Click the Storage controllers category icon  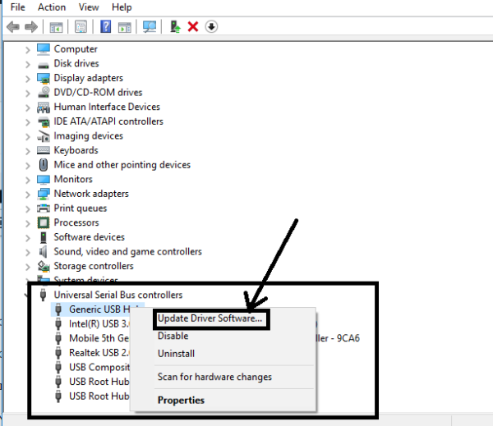point(44,267)
